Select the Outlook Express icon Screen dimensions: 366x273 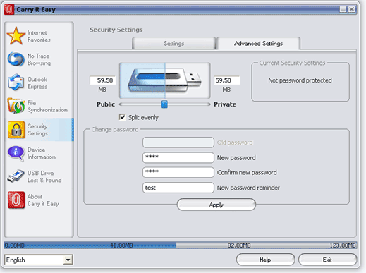(16, 83)
